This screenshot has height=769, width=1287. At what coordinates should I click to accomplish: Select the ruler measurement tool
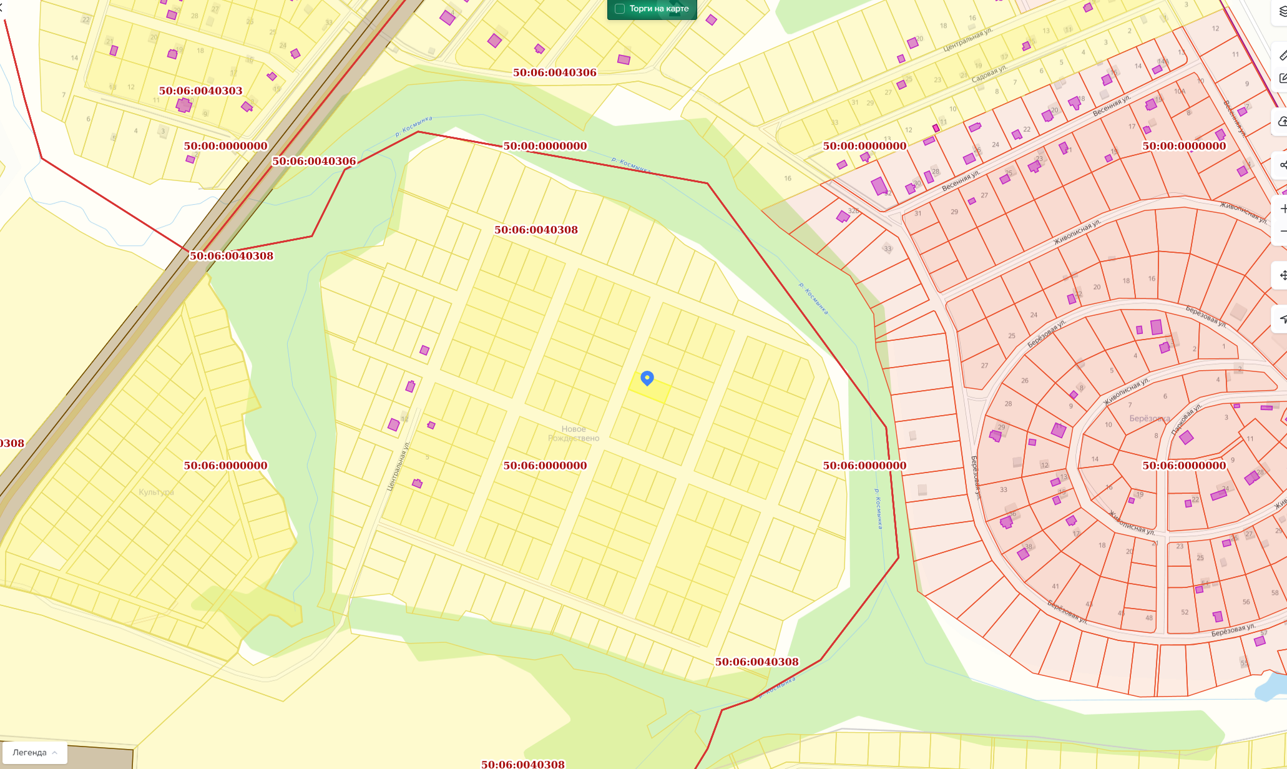(1282, 55)
